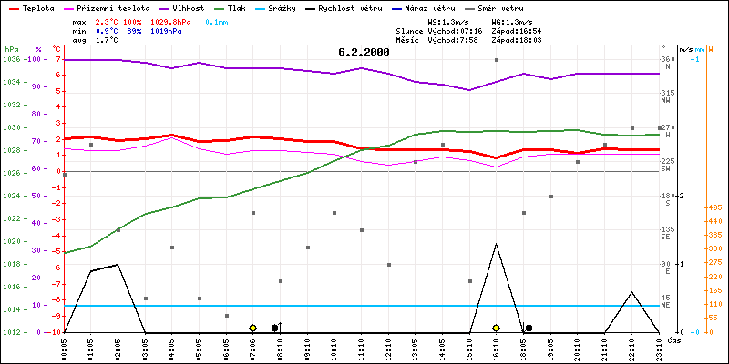Viewport: 729px width, 364px height.
Task: Click the yellow sunset marker near 16:10
Action: pos(496,328)
